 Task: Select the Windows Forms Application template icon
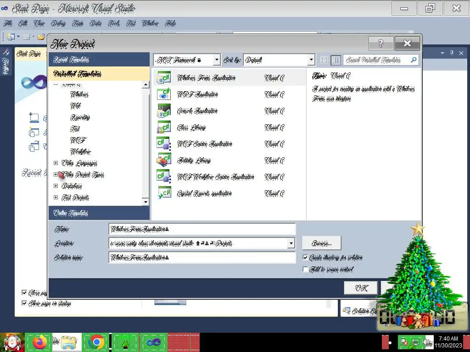pyautogui.click(x=164, y=78)
